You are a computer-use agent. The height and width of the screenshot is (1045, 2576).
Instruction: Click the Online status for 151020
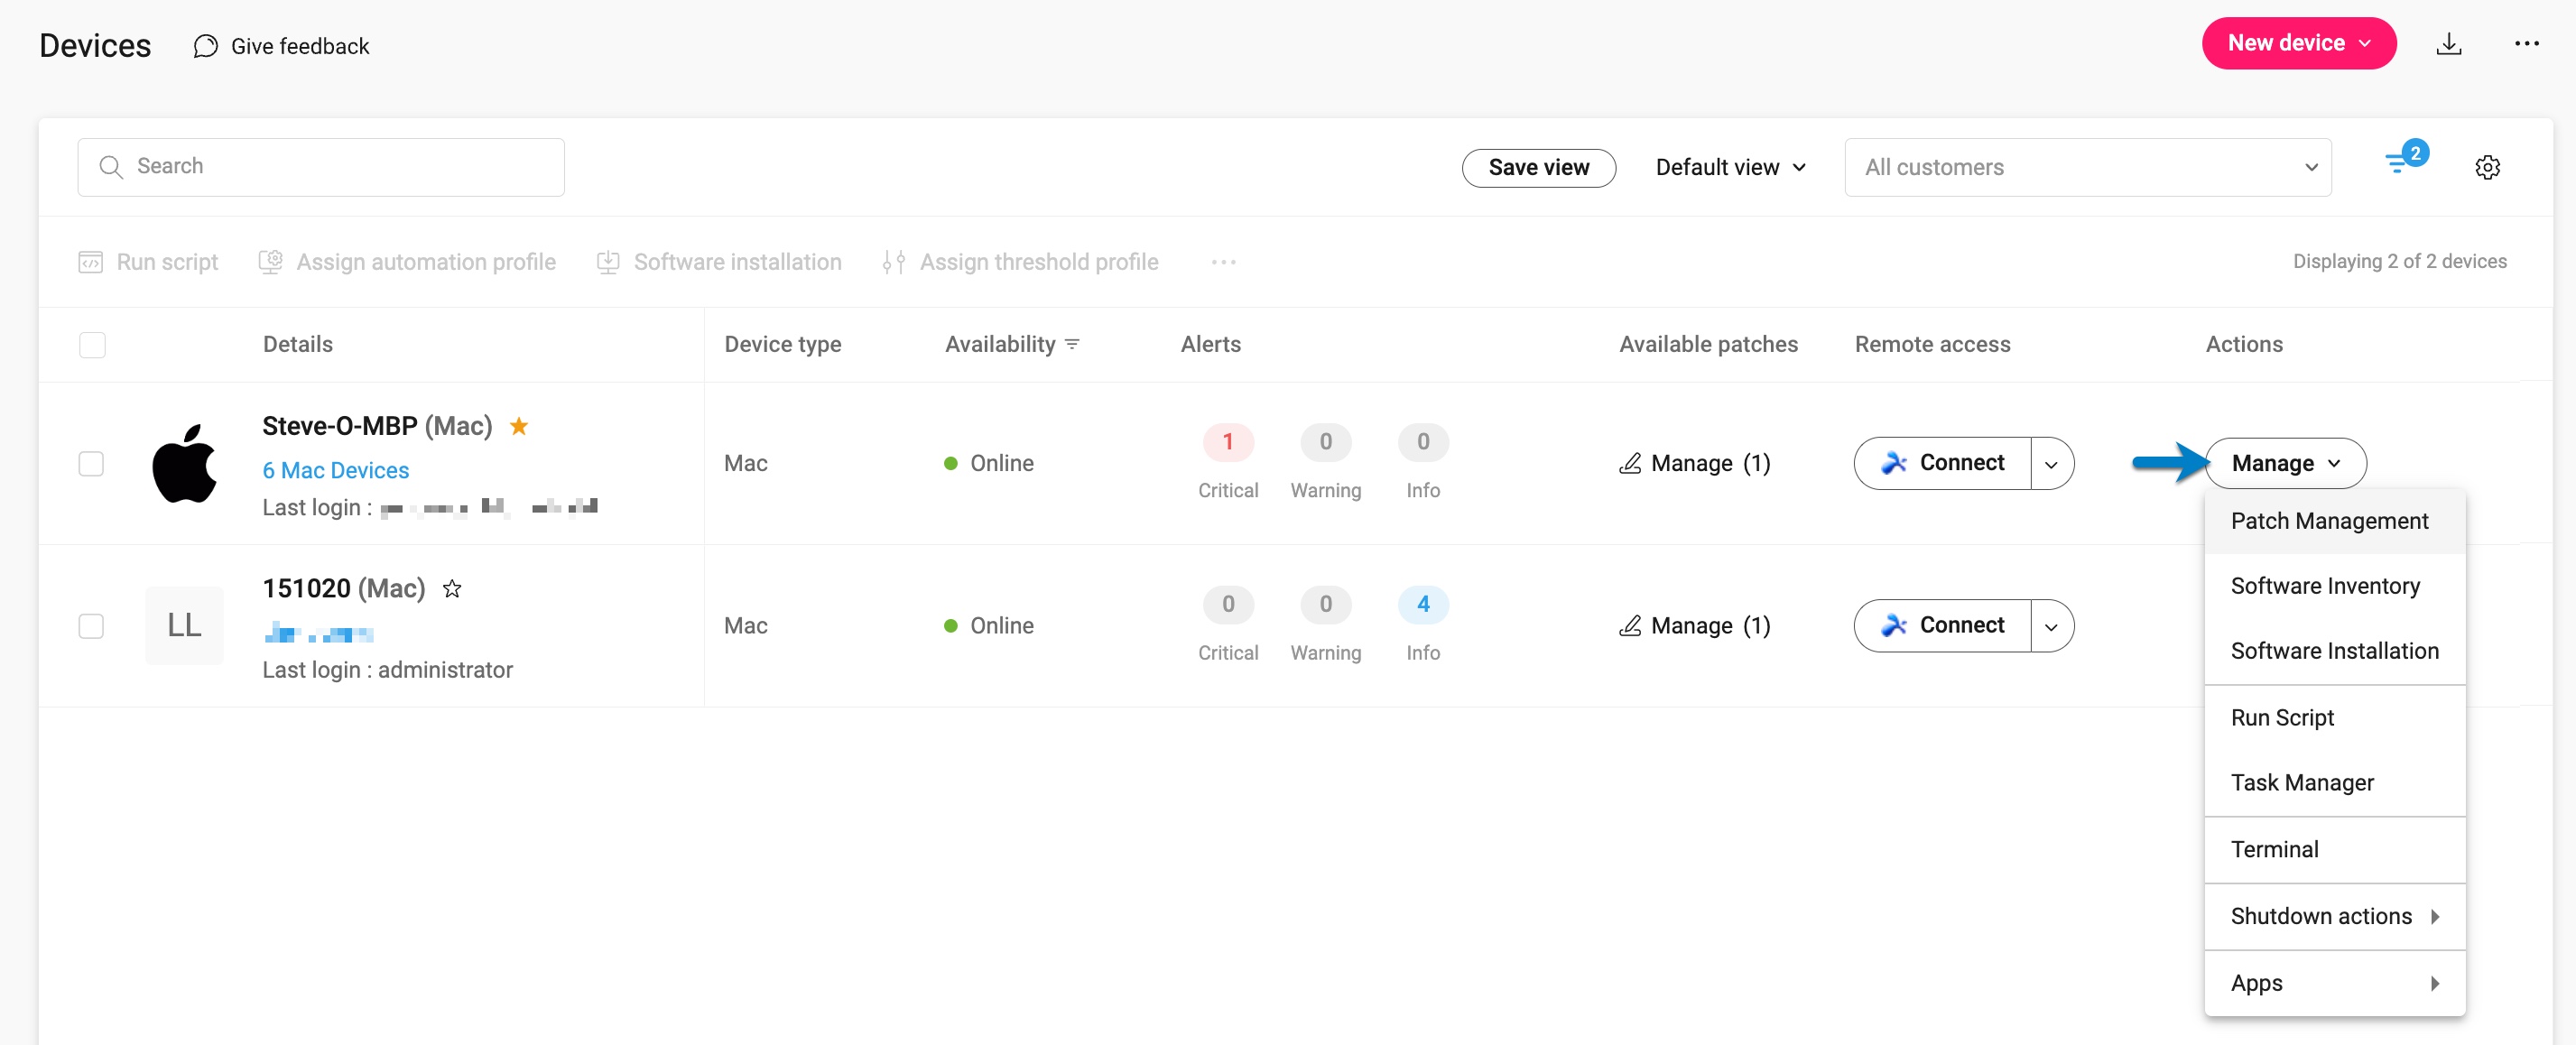point(988,625)
